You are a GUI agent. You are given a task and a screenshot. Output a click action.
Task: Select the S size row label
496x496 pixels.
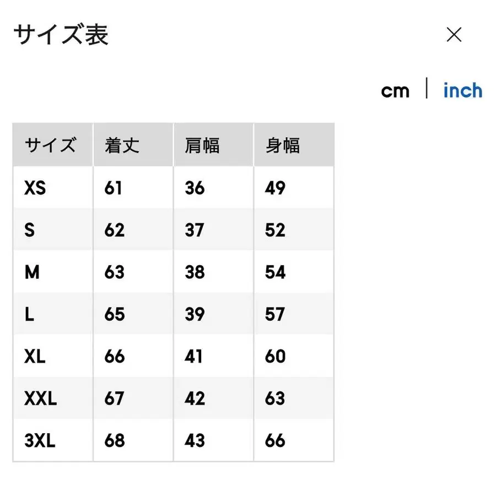click(x=29, y=229)
